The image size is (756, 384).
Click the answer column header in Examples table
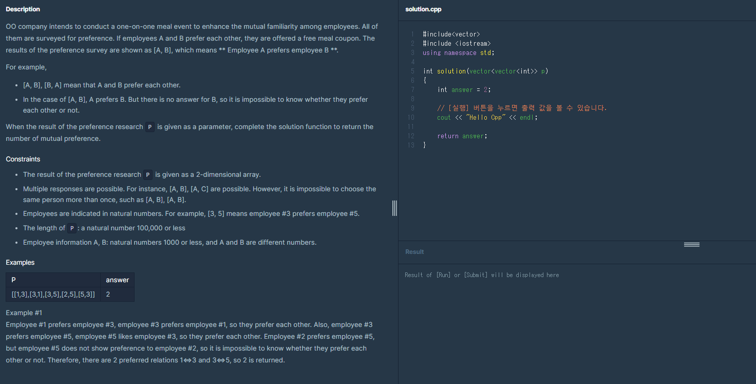[x=118, y=280]
